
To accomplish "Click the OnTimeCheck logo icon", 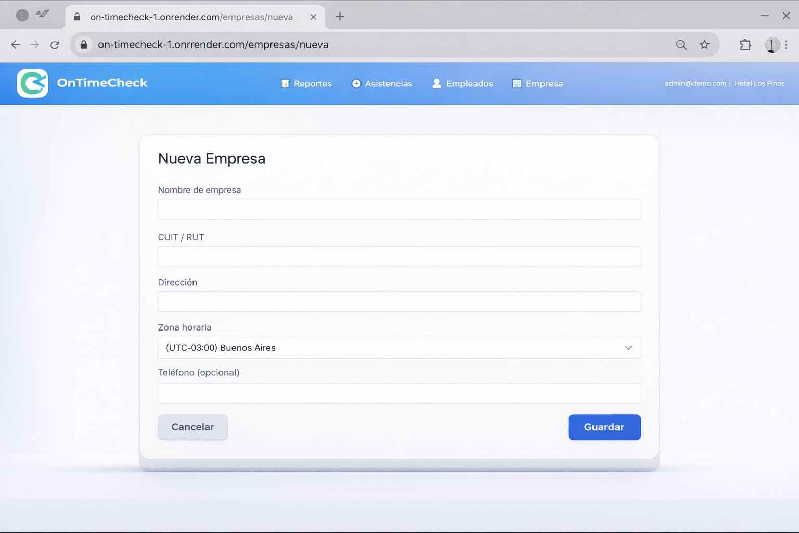I will [x=32, y=83].
